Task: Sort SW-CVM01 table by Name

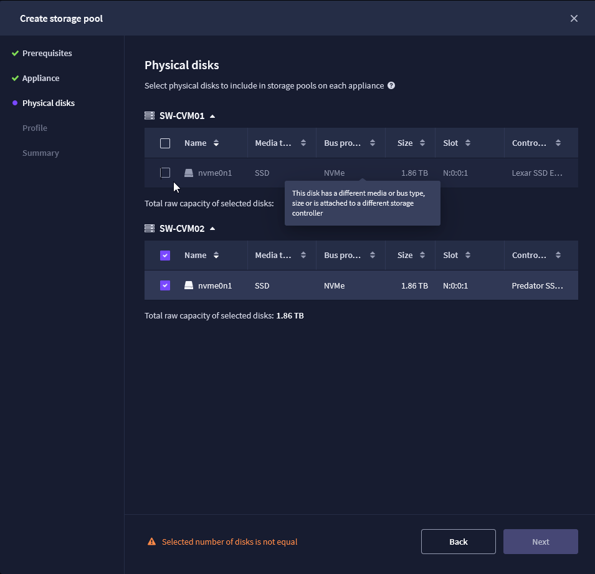Action: 216,143
